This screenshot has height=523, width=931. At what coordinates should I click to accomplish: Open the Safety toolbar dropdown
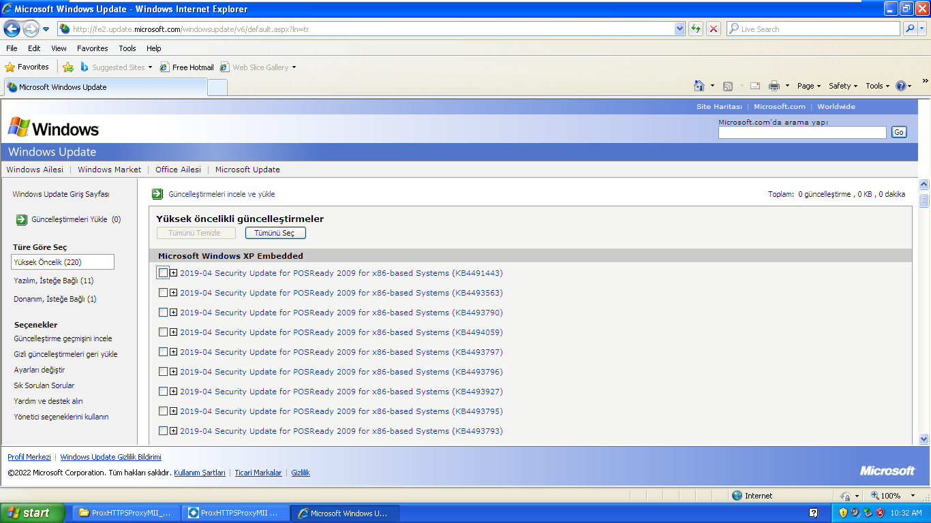coord(843,86)
